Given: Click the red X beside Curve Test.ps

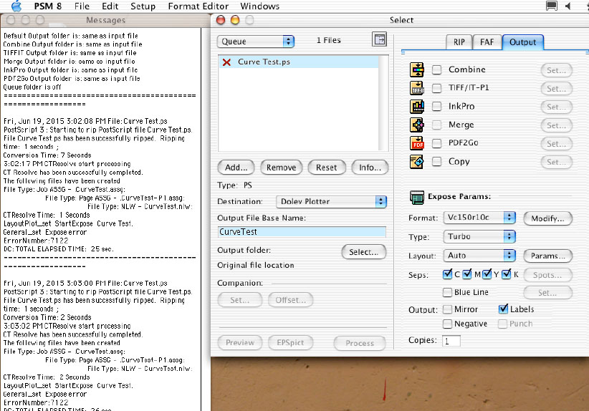Looking at the screenshot, I should [226, 62].
